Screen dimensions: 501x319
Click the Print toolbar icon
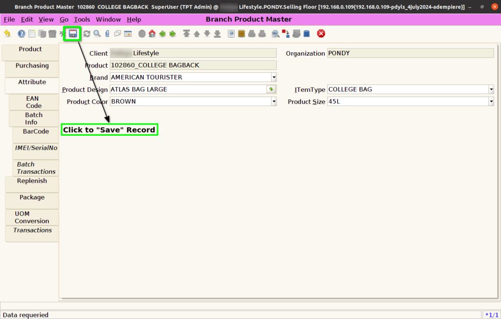[262, 34]
